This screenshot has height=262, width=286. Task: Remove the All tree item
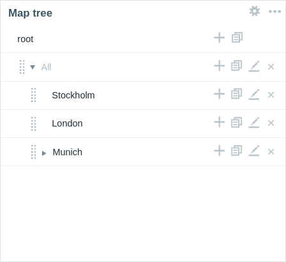pos(271,66)
